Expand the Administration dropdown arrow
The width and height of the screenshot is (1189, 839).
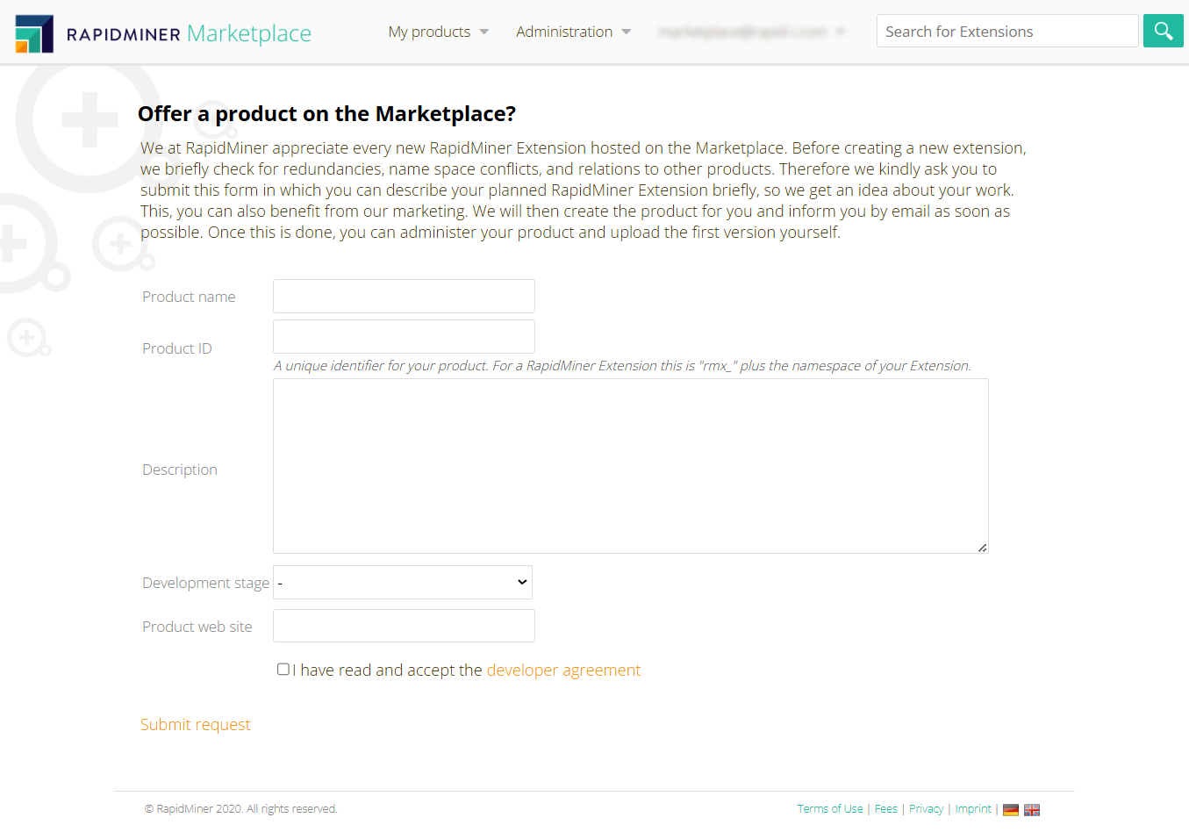[x=627, y=32]
